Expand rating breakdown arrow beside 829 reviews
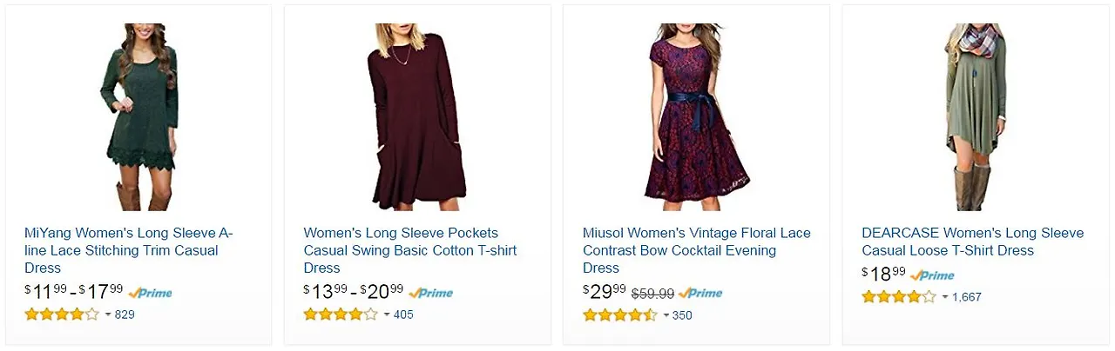This screenshot has width=1115, height=351. click(x=108, y=315)
